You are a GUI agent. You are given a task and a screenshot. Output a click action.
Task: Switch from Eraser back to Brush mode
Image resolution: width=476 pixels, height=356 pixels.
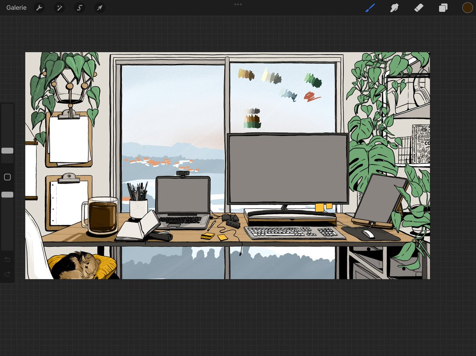(370, 8)
